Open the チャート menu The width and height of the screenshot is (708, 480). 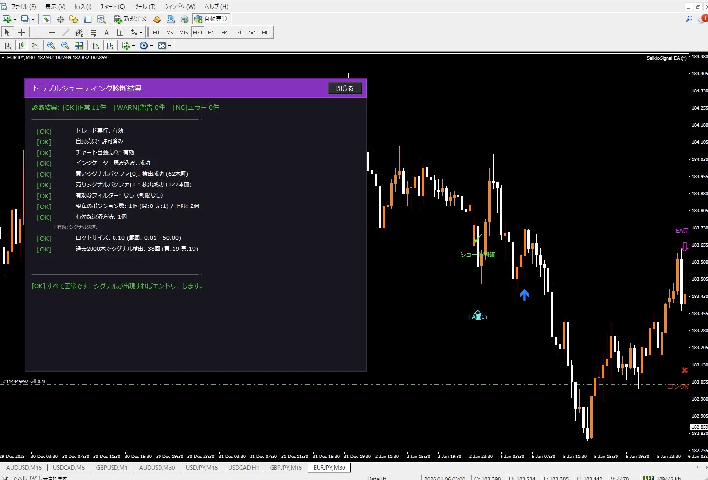tap(112, 6)
